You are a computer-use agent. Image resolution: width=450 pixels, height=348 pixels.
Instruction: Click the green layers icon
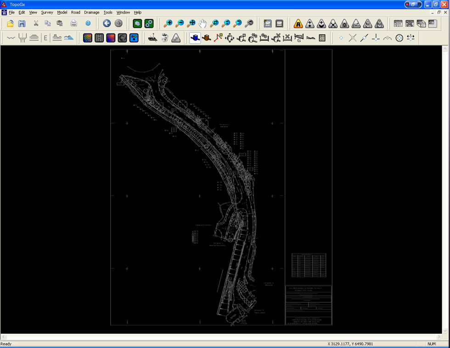[x=137, y=23]
